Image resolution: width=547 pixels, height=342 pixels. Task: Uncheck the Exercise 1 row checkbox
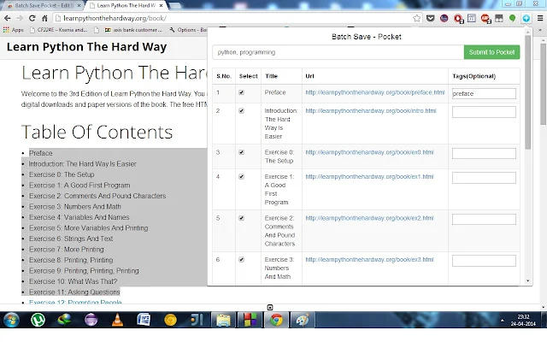click(241, 177)
